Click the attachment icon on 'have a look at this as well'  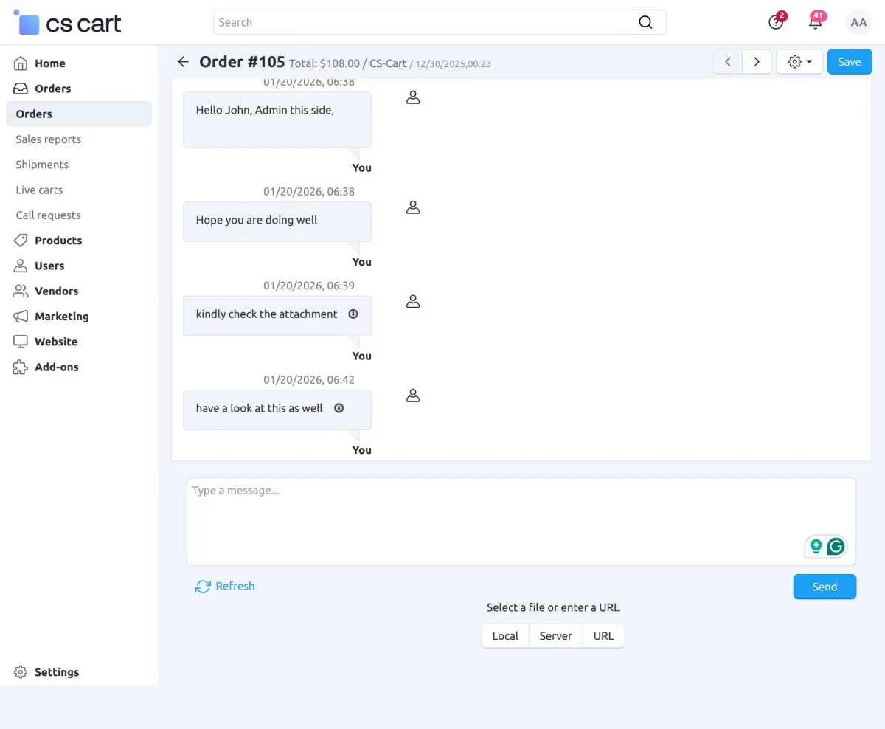(x=339, y=408)
